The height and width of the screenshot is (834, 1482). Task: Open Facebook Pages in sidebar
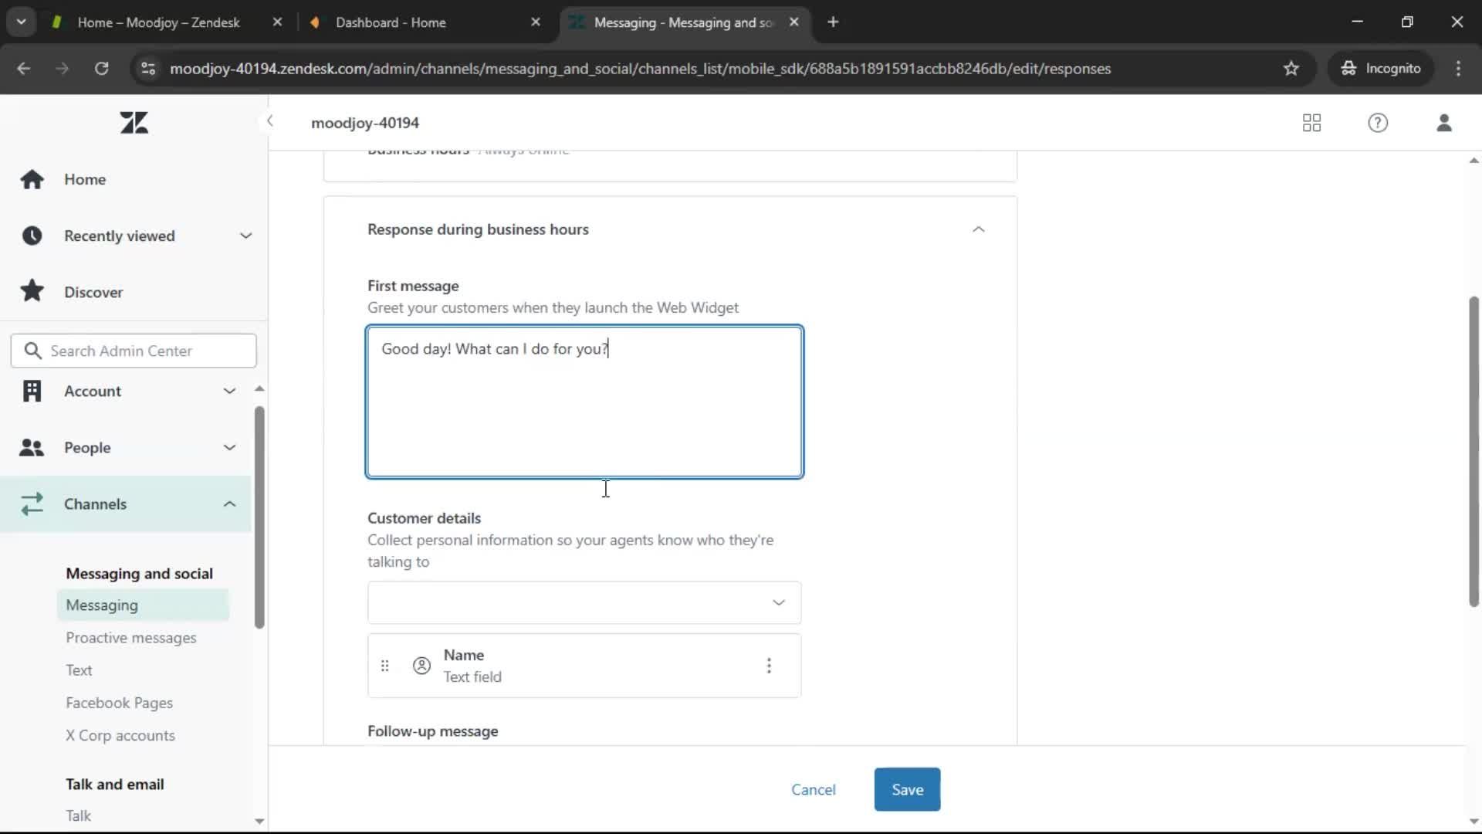(x=119, y=703)
